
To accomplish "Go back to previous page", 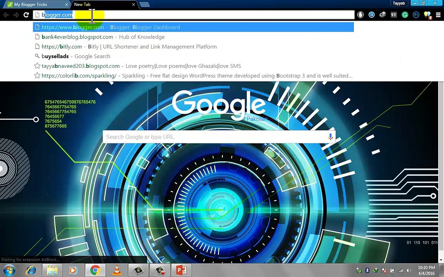I will coord(6,15).
